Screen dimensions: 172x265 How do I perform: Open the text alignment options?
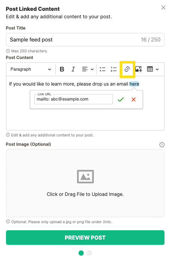point(87,69)
